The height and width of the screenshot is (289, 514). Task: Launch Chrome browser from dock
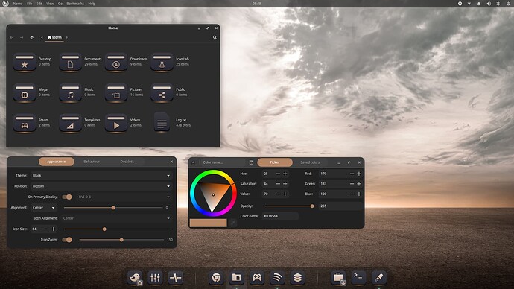click(x=216, y=278)
